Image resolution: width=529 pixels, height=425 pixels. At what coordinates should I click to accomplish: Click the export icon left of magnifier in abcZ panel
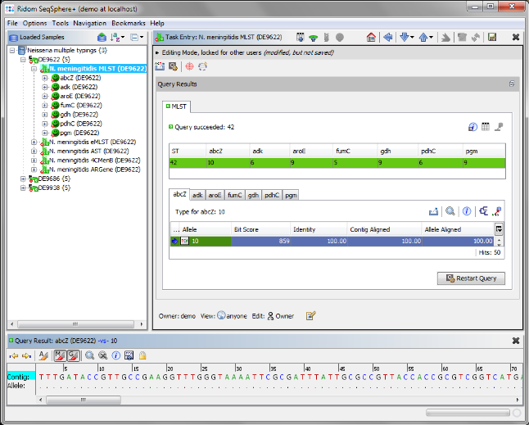point(433,211)
